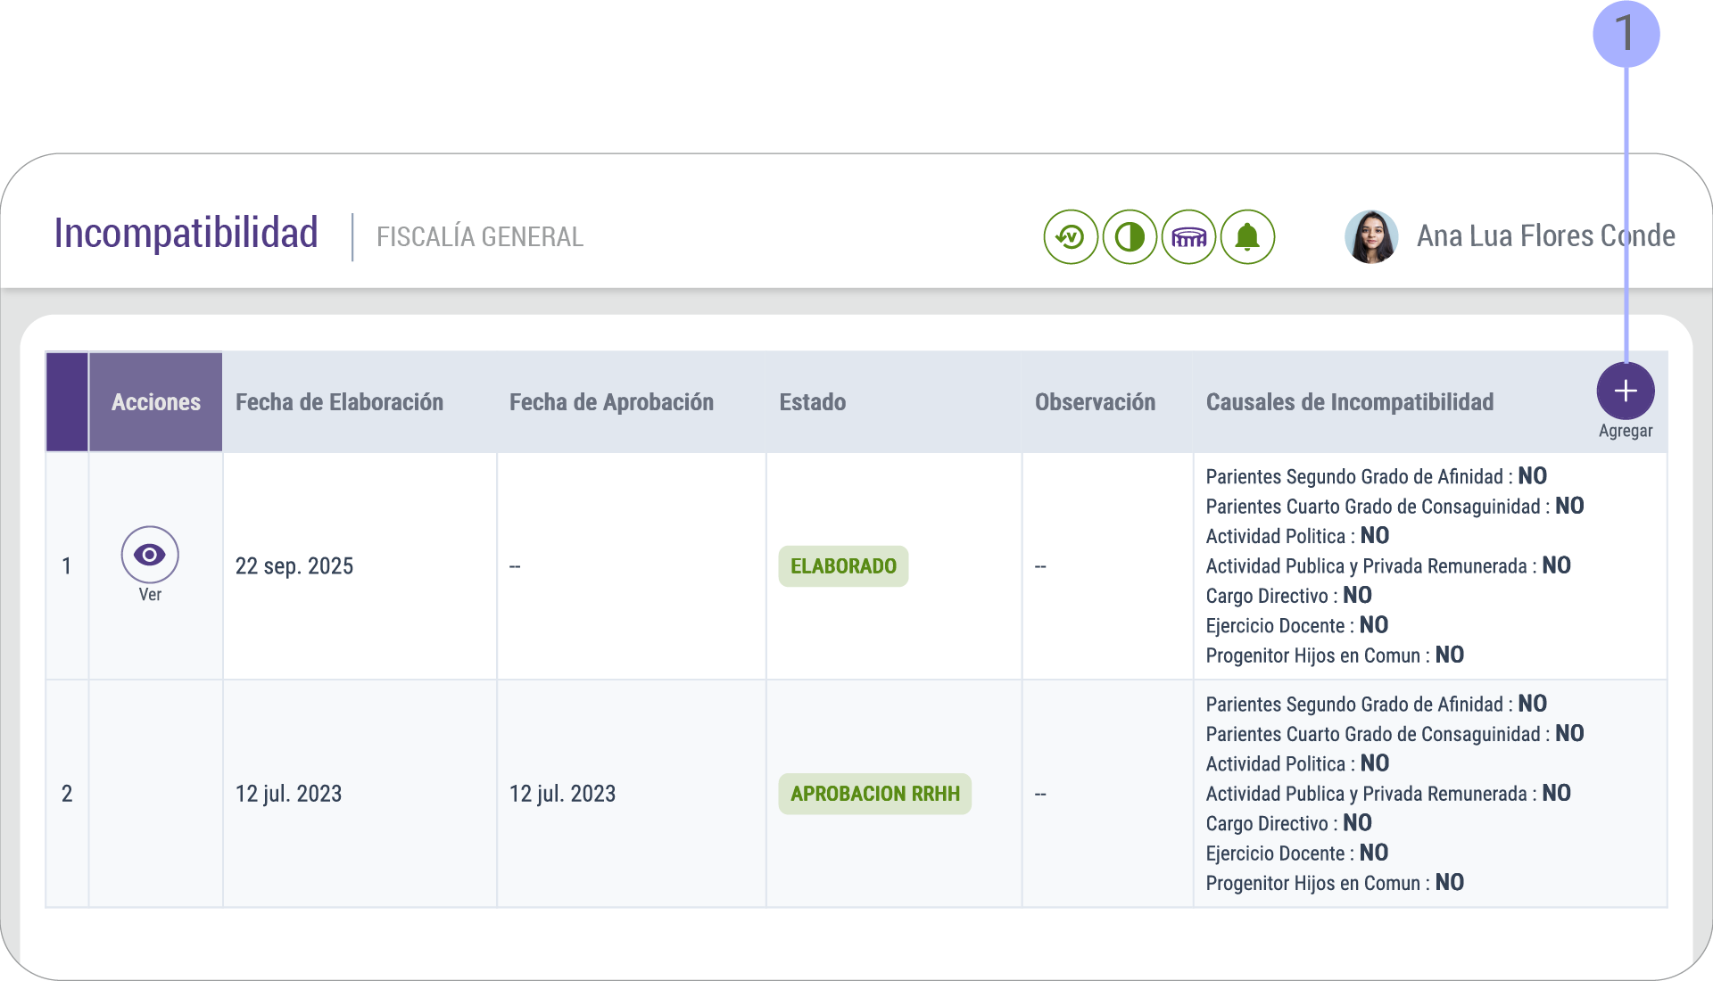Open the notifications bell

click(1247, 237)
